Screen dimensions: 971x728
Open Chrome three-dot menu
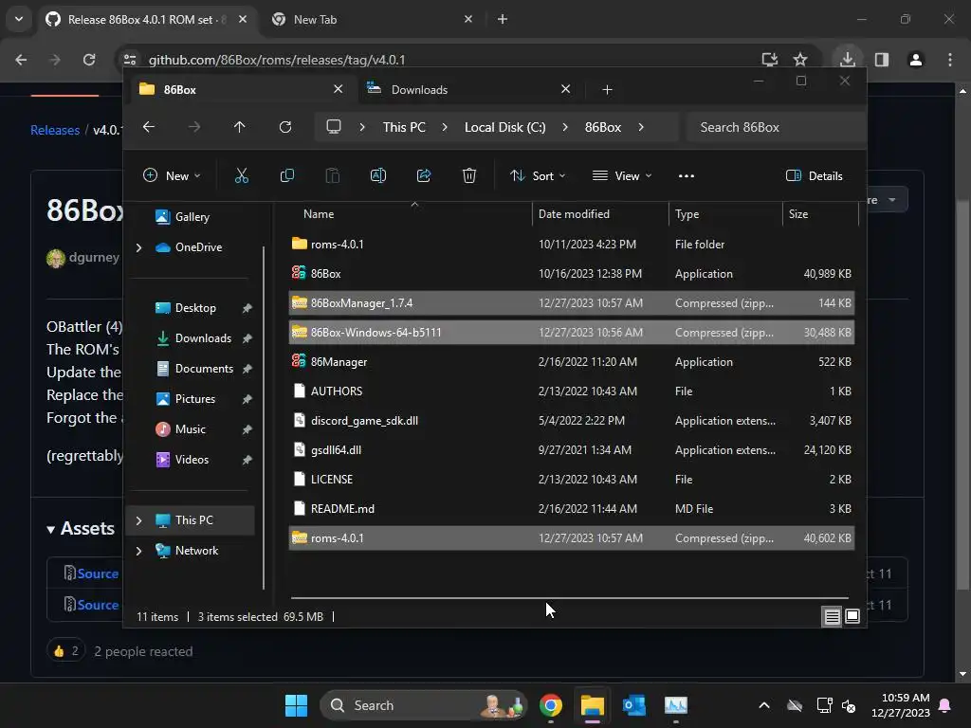pyautogui.click(x=950, y=60)
